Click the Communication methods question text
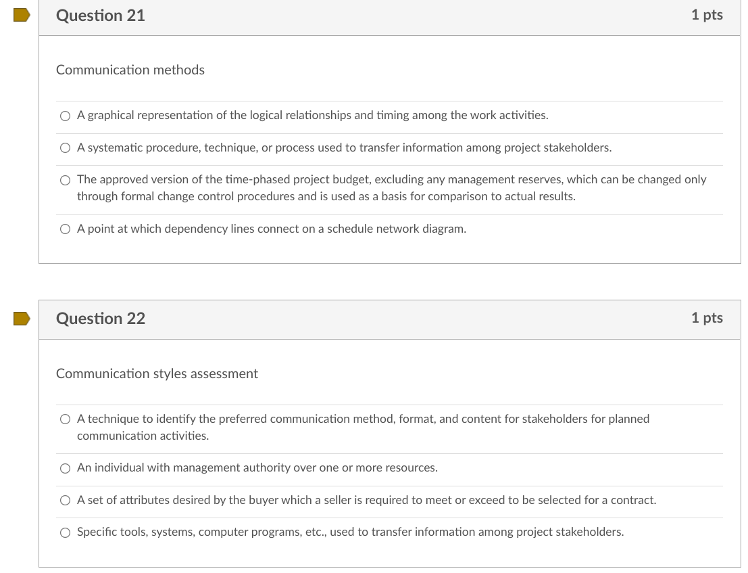Image resolution: width=748 pixels, height=573 pixels. [130, 70]
